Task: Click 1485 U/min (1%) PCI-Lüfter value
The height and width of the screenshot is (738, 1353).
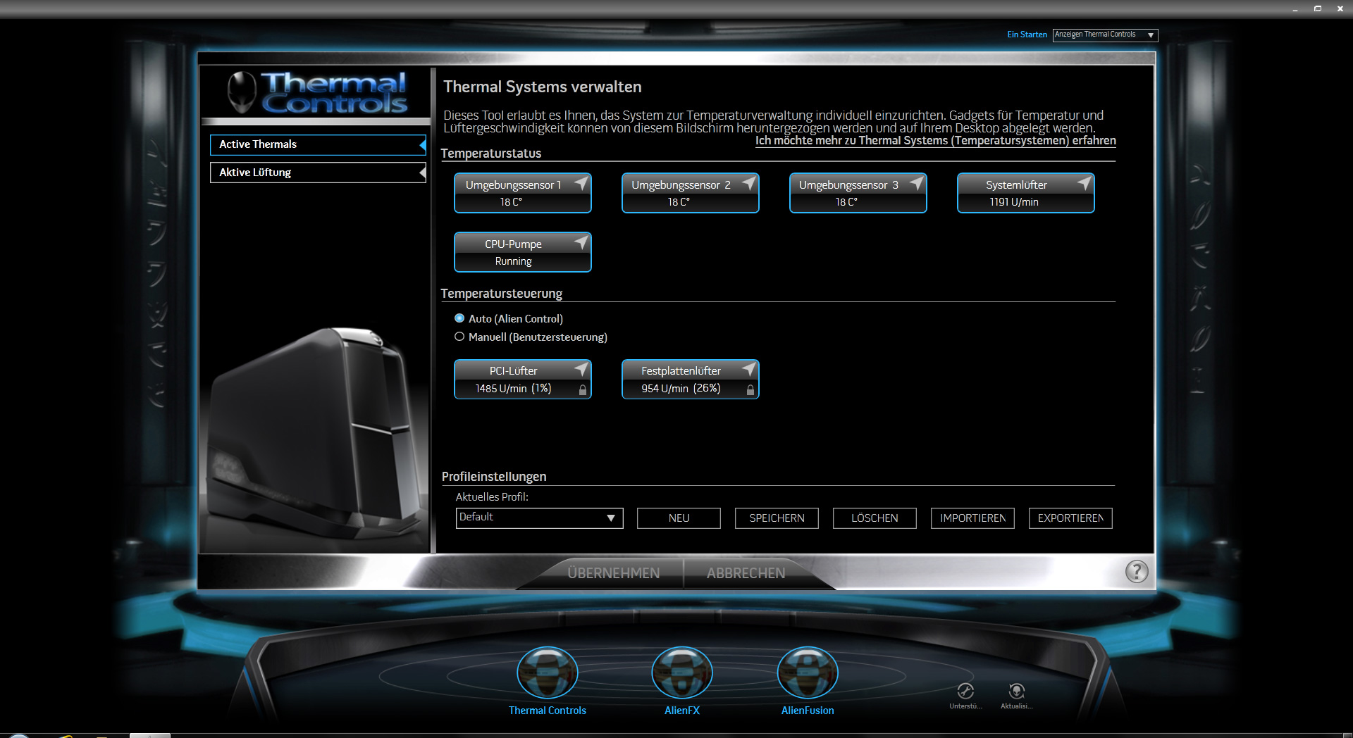Action: pos(513,389)
